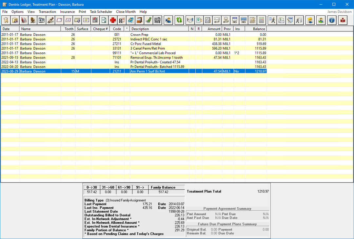The height and width of the screenshot is (239, 354).
Task: Click the PD$ toolbar icon
Action: coord(157,20)
